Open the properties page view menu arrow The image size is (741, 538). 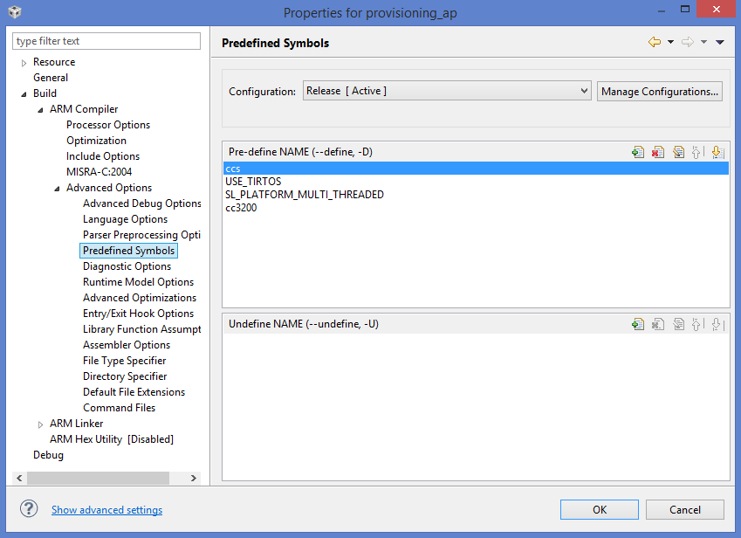pyautogui.click(x=720, y=42)
